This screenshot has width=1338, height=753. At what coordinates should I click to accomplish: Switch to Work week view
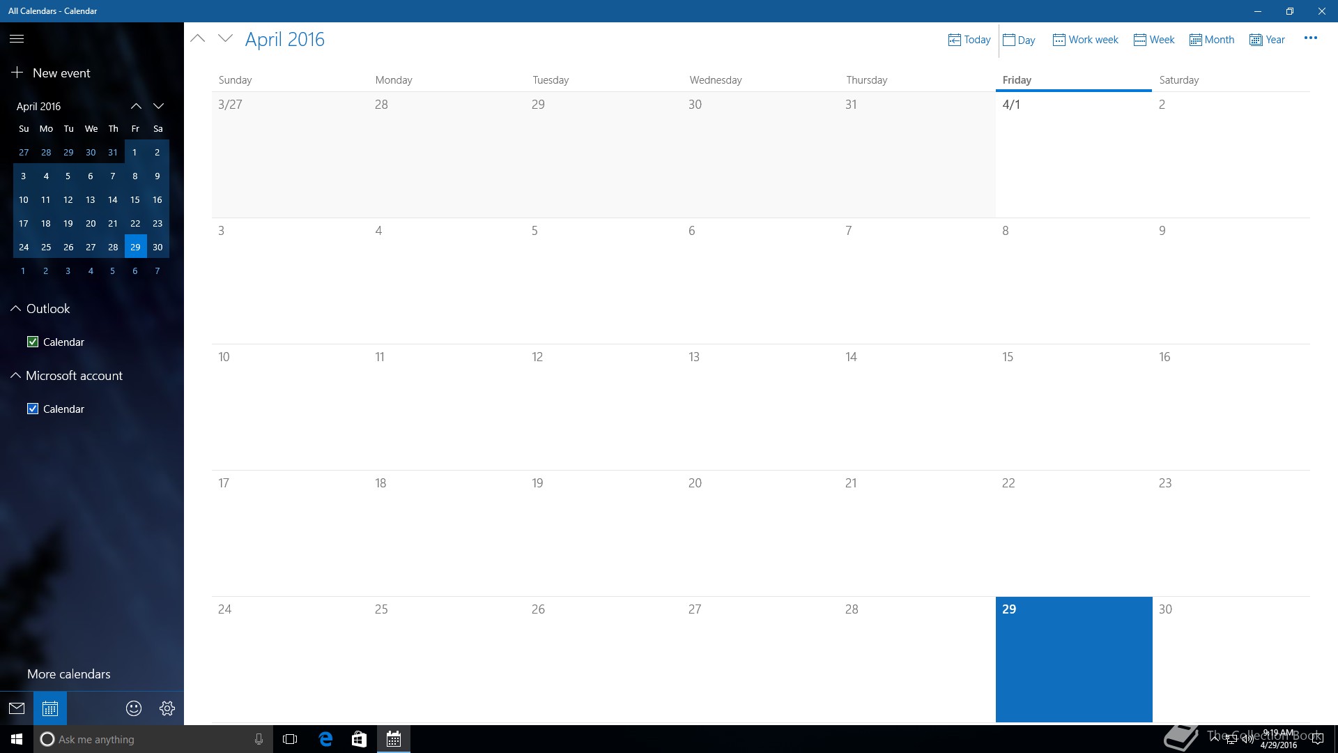point(1085,40)
